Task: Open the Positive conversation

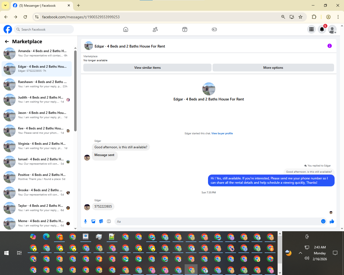Action: 37,177
